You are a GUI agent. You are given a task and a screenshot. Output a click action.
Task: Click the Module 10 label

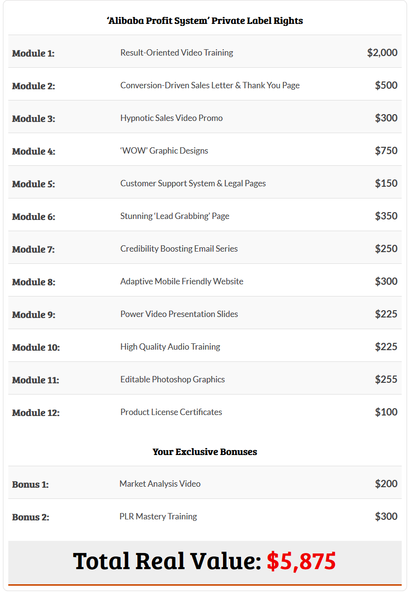click(x=36, y=347)
